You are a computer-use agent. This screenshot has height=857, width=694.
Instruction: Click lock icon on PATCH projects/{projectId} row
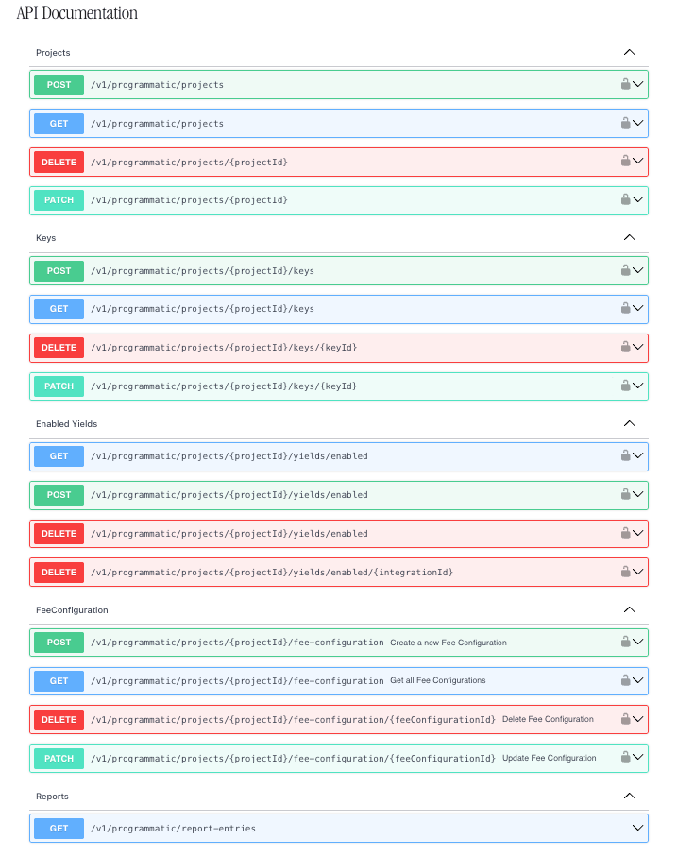[x=625, y=199]
